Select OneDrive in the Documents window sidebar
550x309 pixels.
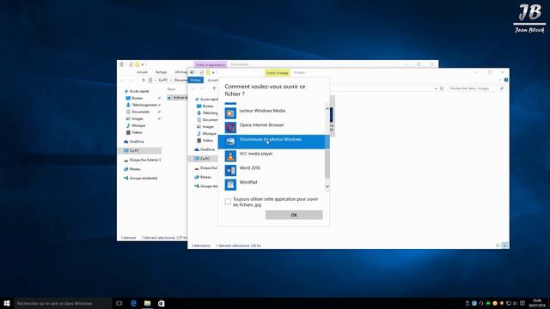pos(134,142)
